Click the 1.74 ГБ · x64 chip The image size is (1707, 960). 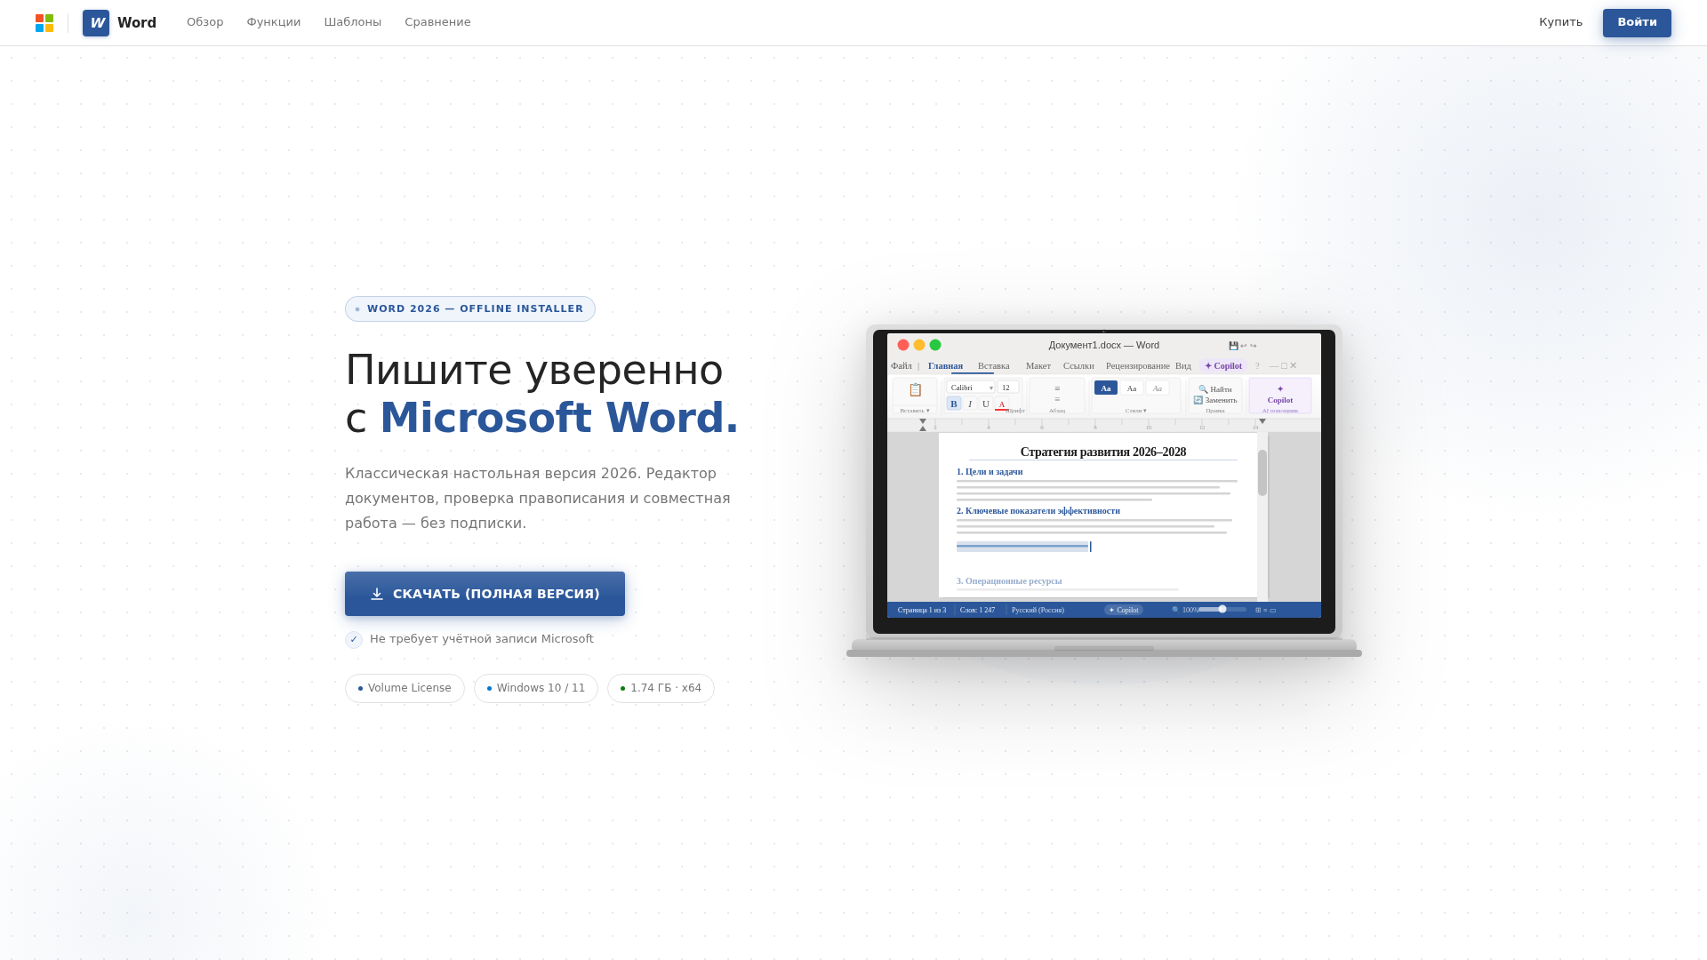661,689
